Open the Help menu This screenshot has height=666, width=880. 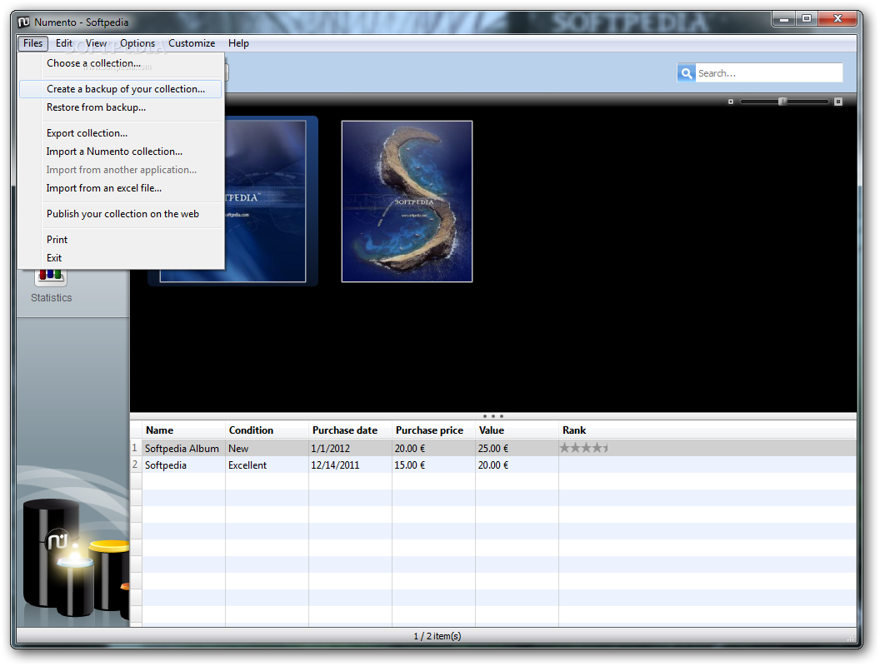[238, 43]
